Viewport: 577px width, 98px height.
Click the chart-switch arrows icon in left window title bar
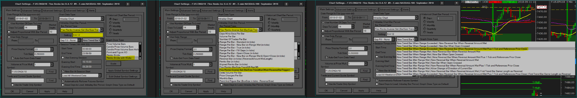click(128, 4)
